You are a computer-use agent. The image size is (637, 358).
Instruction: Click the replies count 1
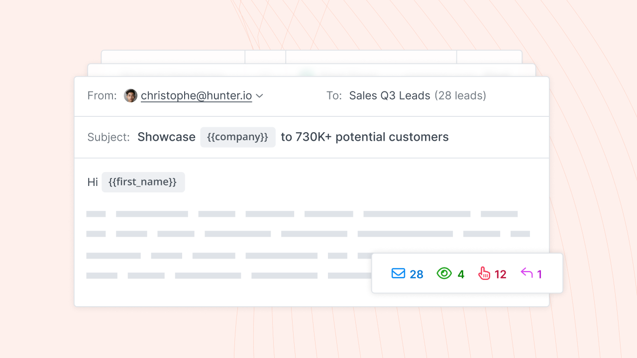[539, 274]
